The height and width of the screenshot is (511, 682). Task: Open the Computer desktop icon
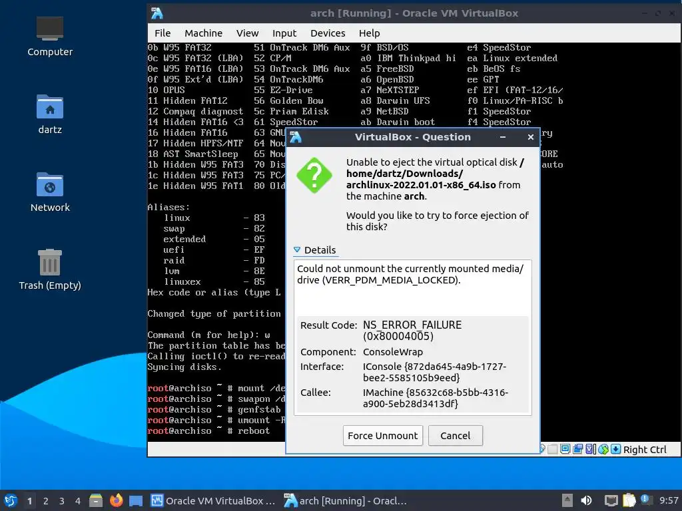pyautogui.click(x=50, y=37)
